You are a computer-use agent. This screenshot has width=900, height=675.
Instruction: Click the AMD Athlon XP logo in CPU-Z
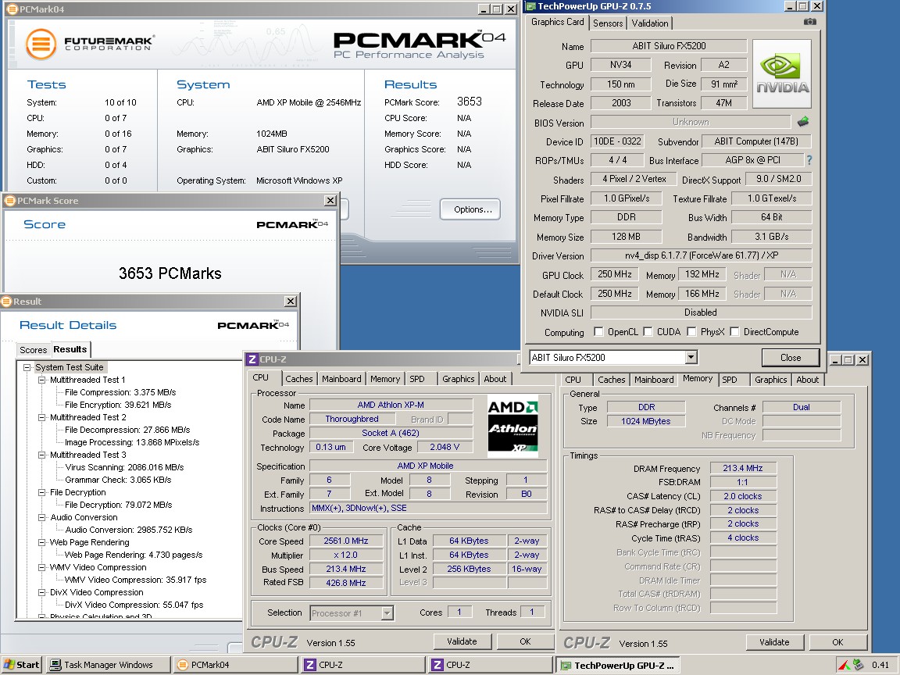[x=512, y=425]
